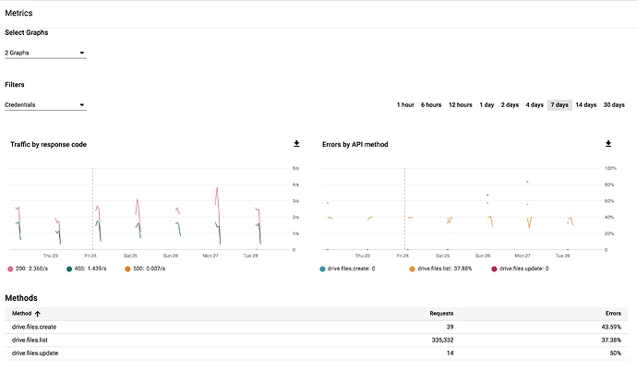This screenshot has height=371, width=637.
Task: Click the teal drive.files.create legend dot
Action: coord(322,269)
